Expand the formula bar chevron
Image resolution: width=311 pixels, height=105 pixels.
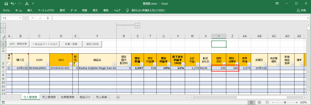coord(308,18)
